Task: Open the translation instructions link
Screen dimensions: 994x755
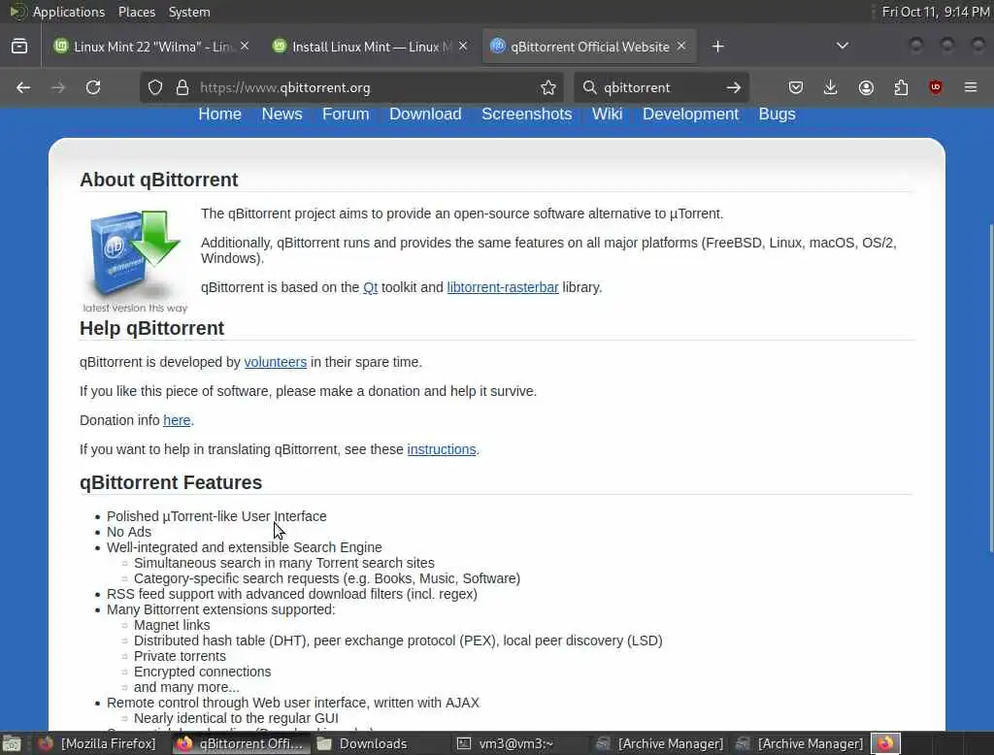Action: (x=442, y=449)
